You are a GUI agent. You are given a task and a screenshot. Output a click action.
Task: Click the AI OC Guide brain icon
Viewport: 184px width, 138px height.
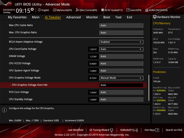(102, 10)
